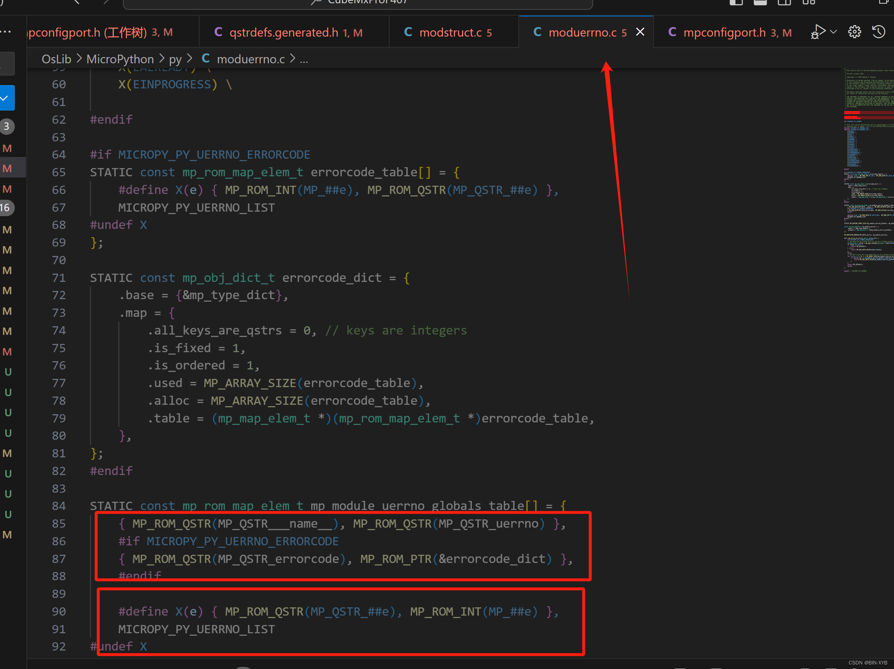Click the C file icon on mpconfigport.h tab
This screenshot has width=894, height=669.
[672, 32]
